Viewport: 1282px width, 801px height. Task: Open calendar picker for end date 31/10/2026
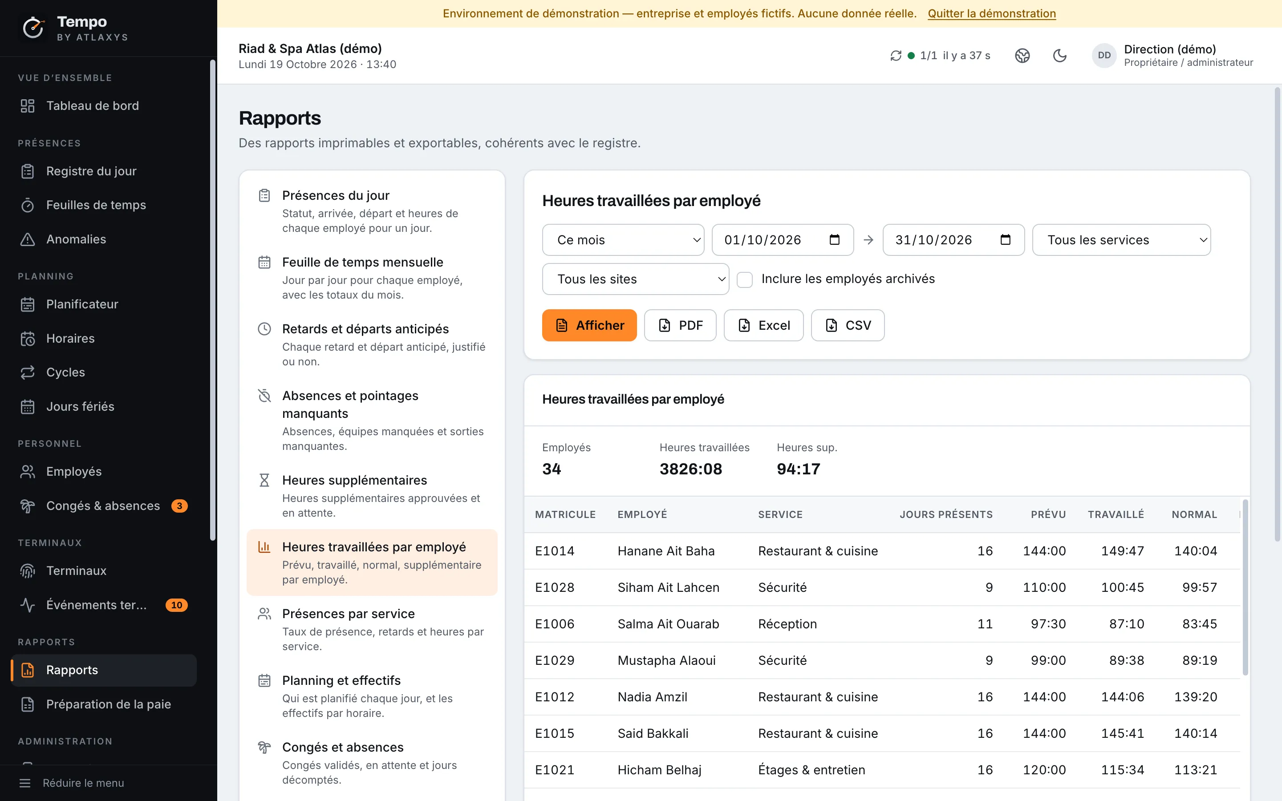(1005, 239)
